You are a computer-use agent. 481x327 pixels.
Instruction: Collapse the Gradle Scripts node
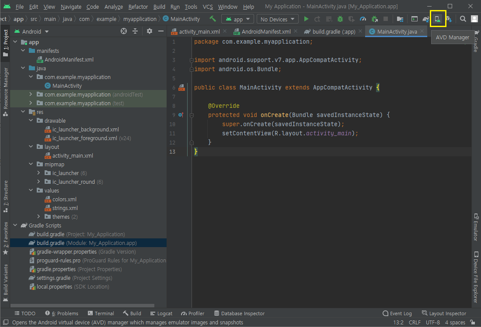15,225
